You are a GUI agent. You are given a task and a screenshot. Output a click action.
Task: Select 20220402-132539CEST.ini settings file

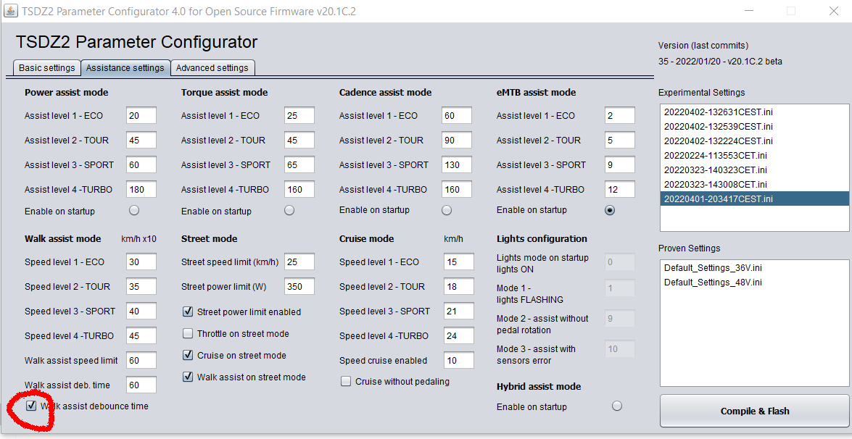click(754, 127)
